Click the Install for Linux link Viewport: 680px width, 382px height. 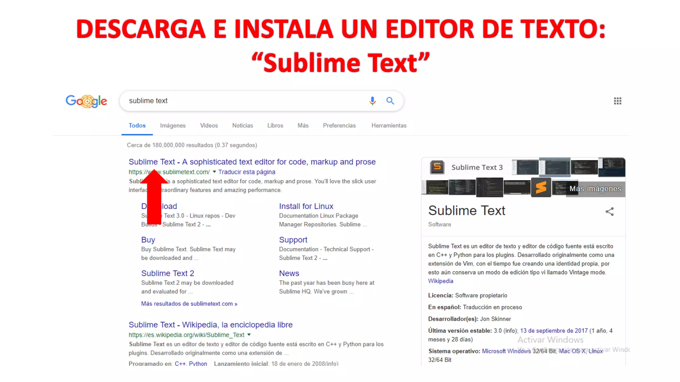pos(306,206)
